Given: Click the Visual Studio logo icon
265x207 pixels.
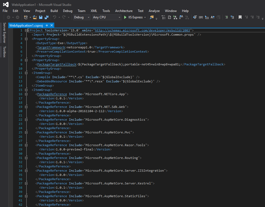Looking at the screenshot, I should click(6, 5).
